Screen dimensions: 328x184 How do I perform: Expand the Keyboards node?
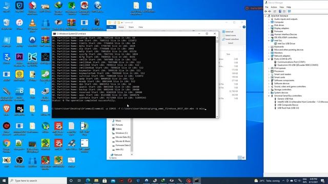coord(269,47)
